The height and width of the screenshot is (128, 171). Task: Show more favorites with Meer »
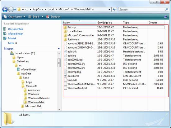pyautogui.click(x=13, y=43)
